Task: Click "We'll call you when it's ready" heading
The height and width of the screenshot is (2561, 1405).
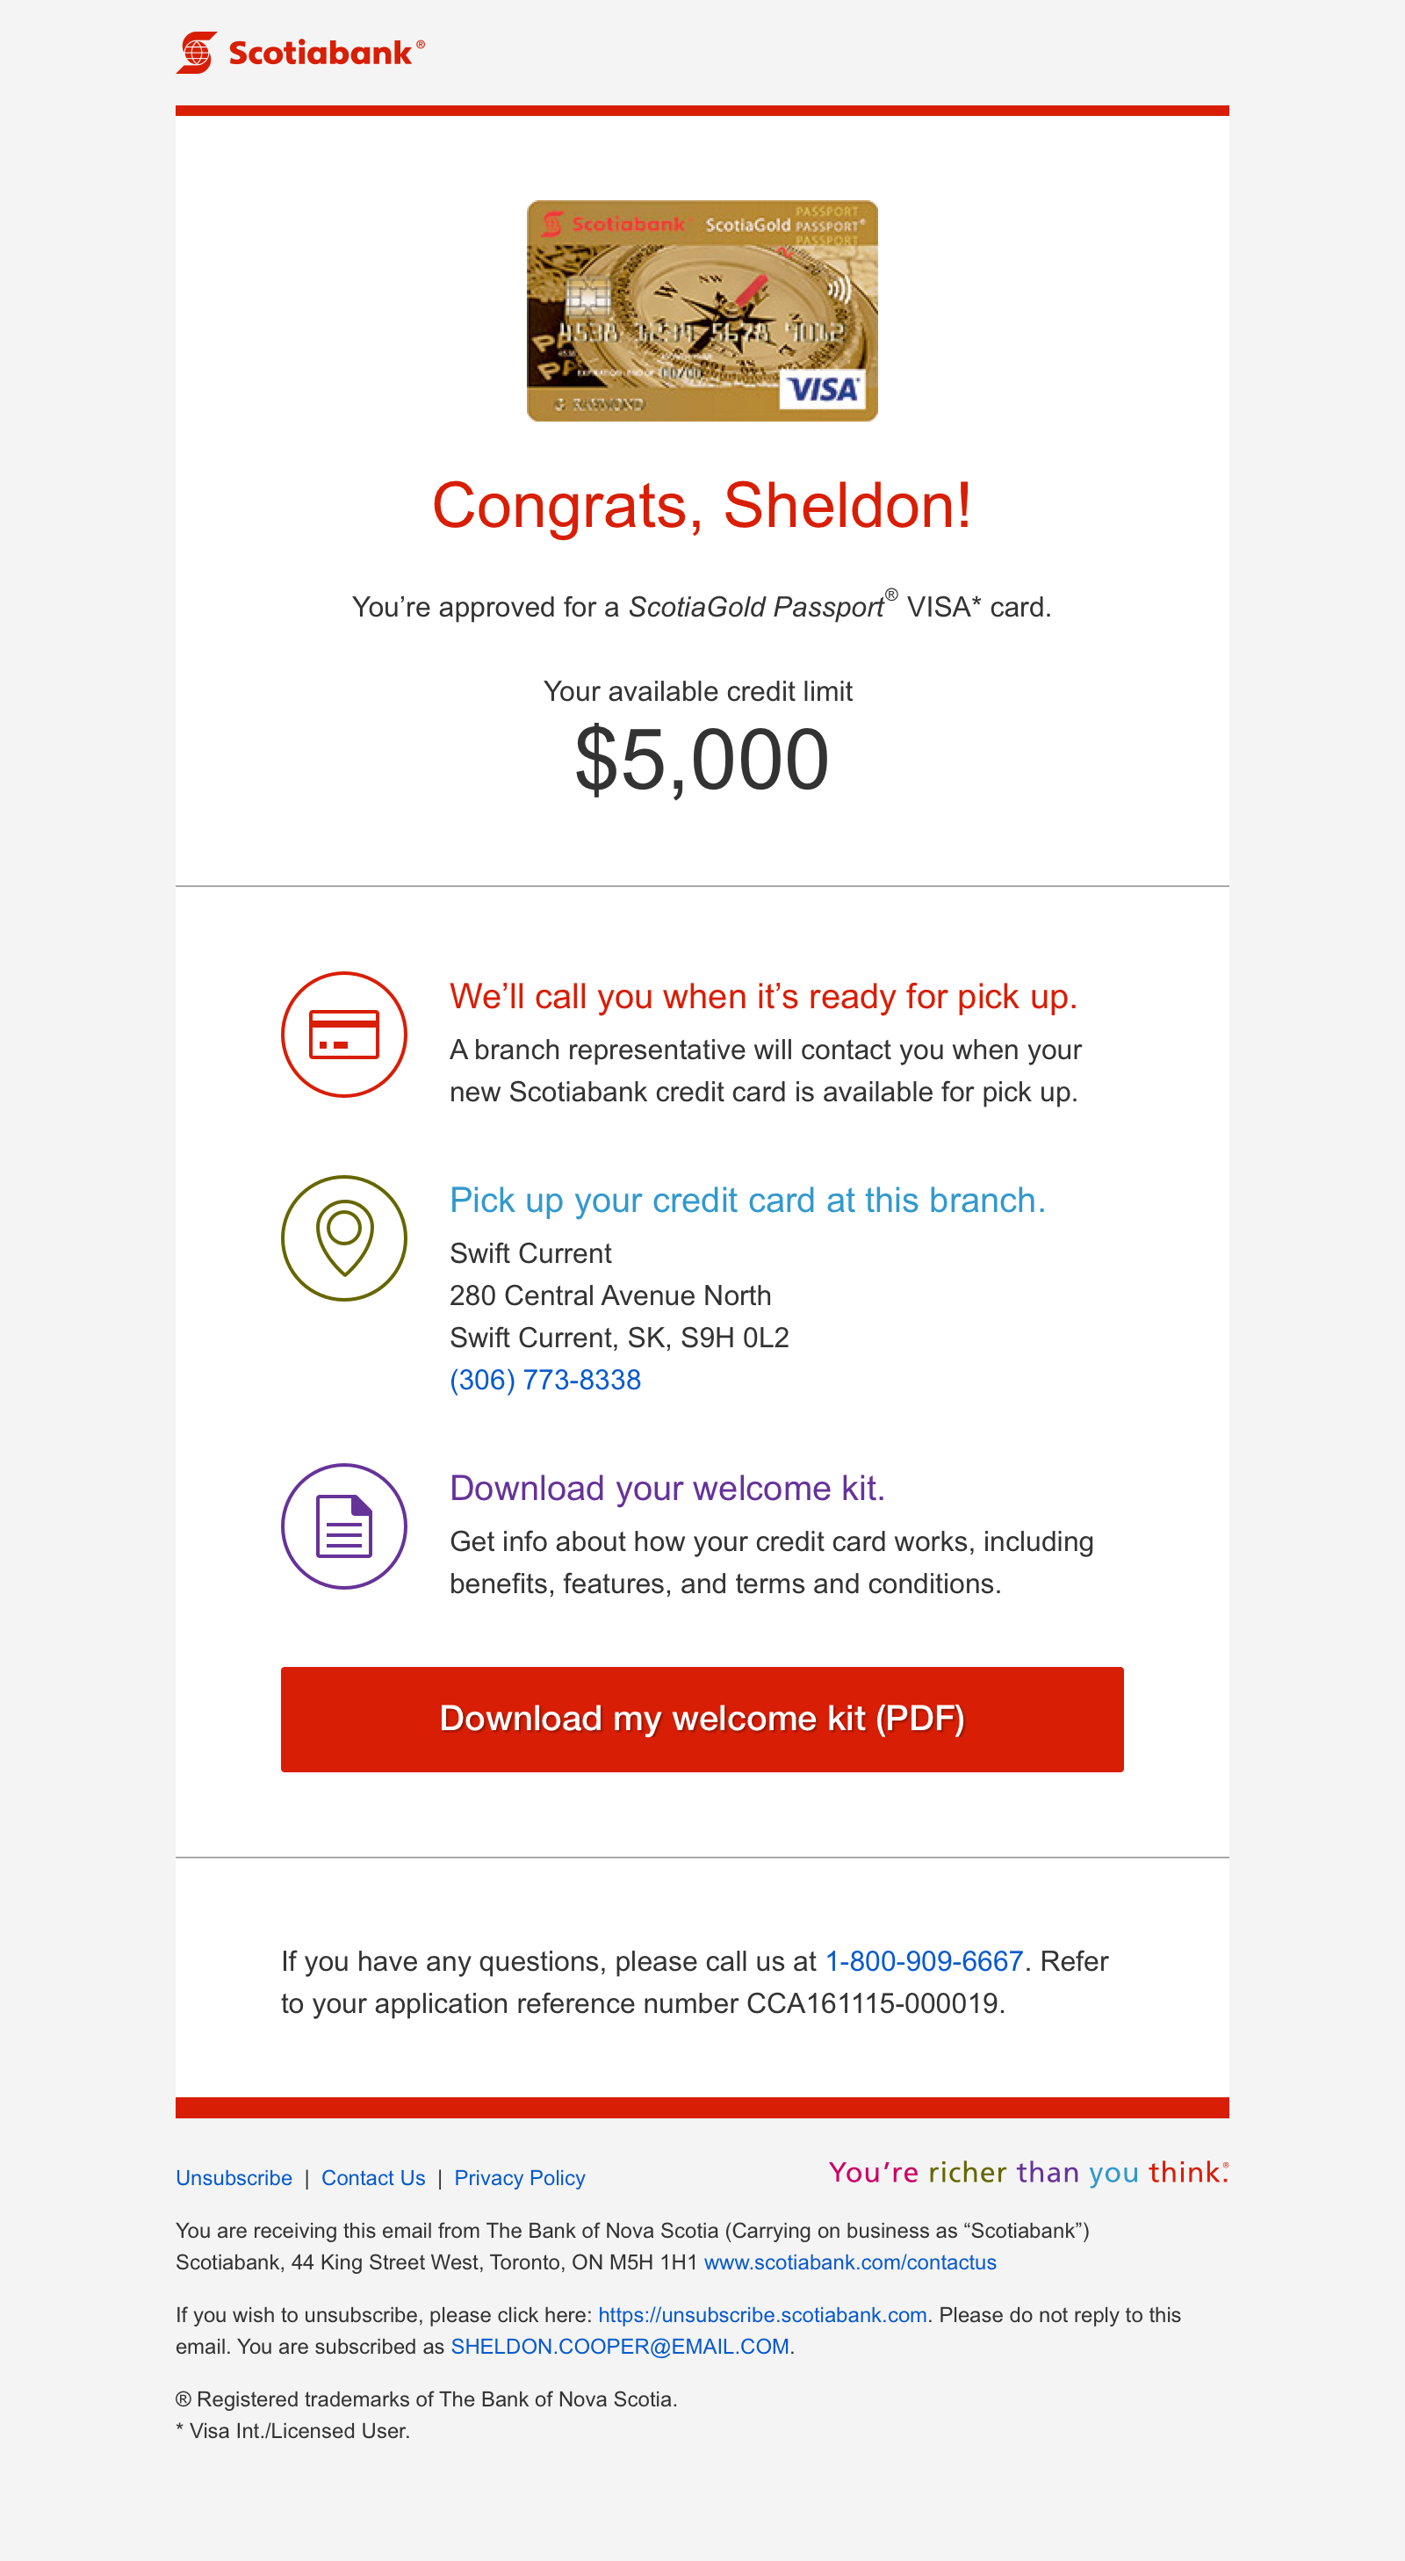Action: click(764, 996)
